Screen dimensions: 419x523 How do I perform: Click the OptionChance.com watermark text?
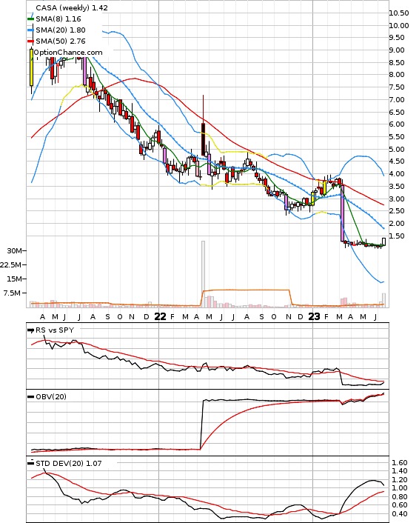(68, 53)
